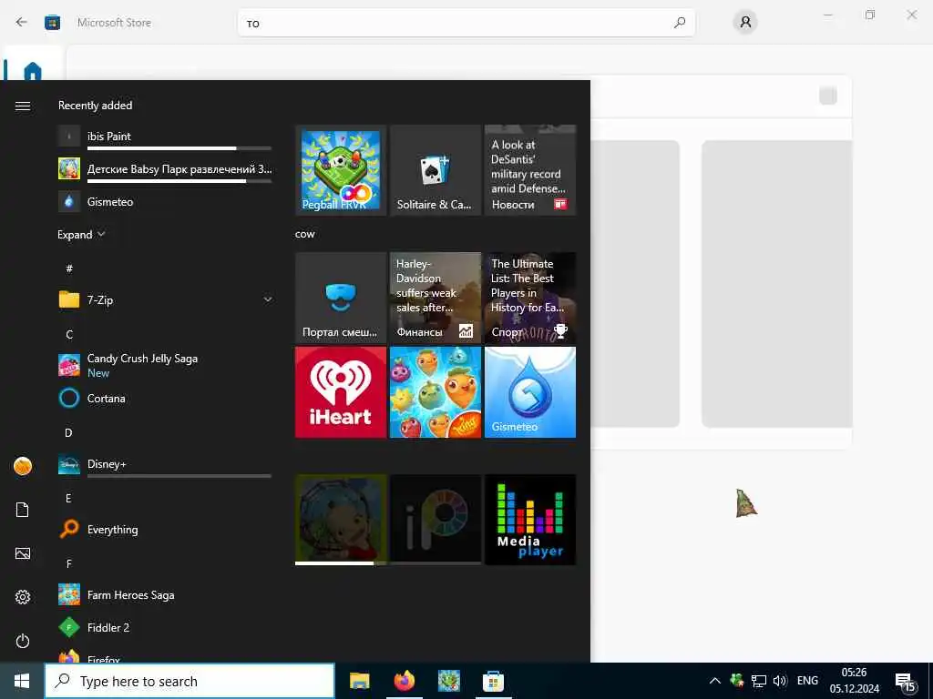
Task: Open the Спорт sports tile
Action: (530, 298)
